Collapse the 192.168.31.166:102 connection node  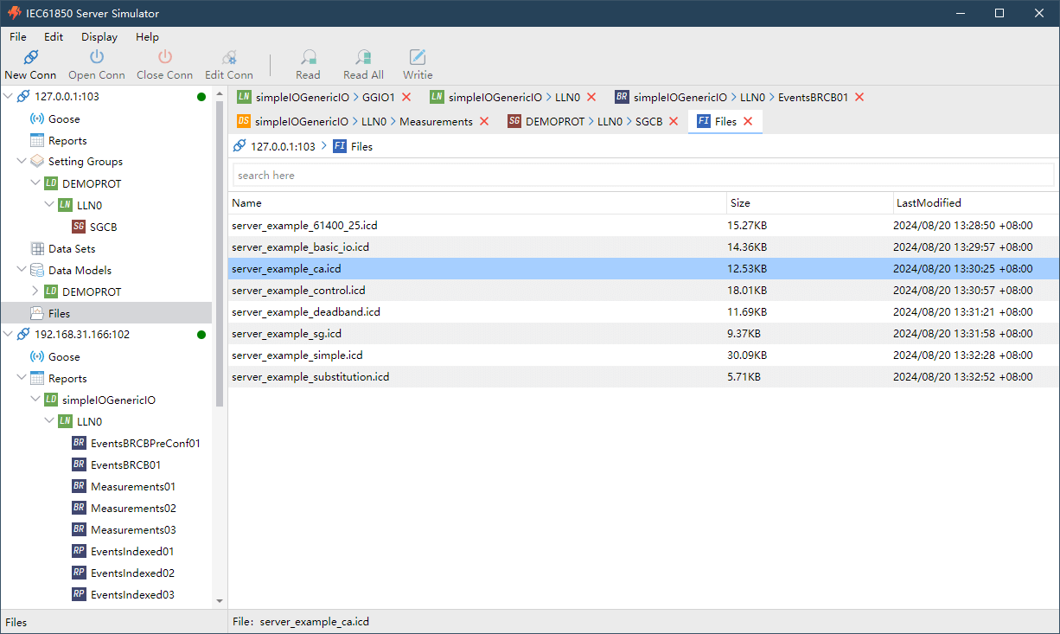[8, 335]
